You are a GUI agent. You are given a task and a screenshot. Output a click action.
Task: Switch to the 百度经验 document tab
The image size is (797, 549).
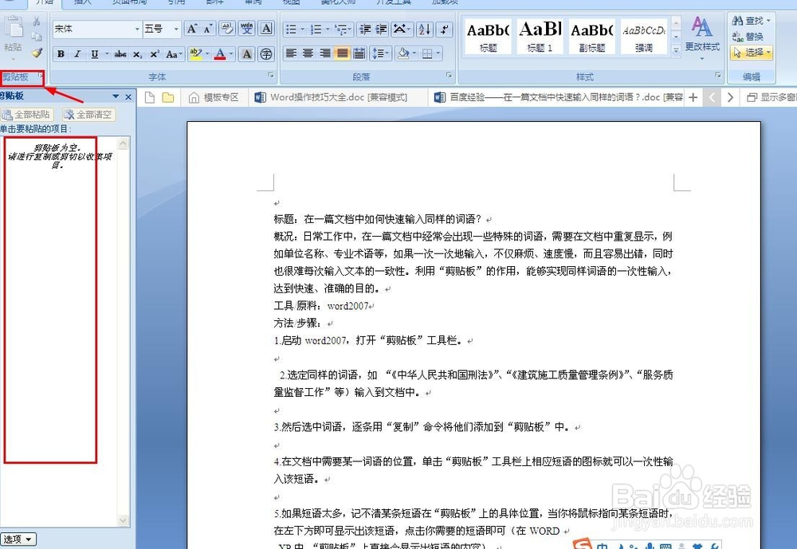[x=559, y=97]
